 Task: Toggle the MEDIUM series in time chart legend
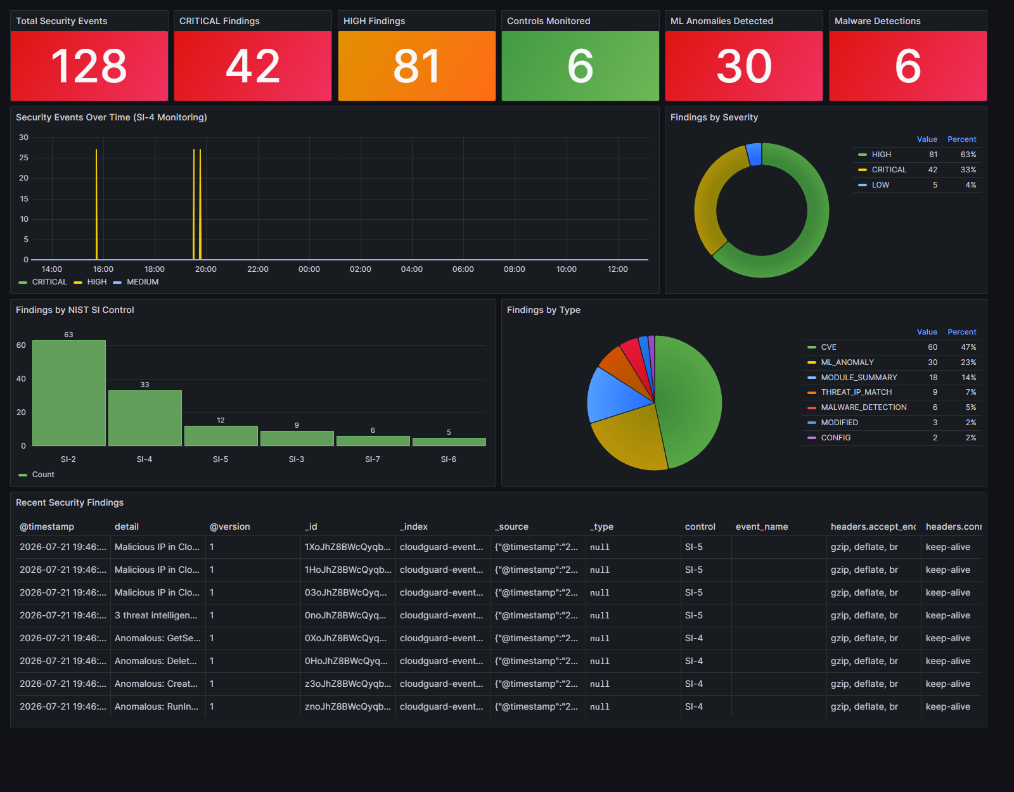tap(143, 282)
